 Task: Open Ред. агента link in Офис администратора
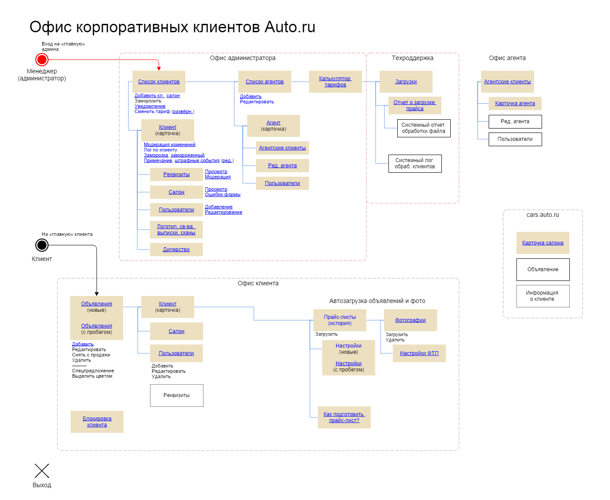tap(282, 166)
